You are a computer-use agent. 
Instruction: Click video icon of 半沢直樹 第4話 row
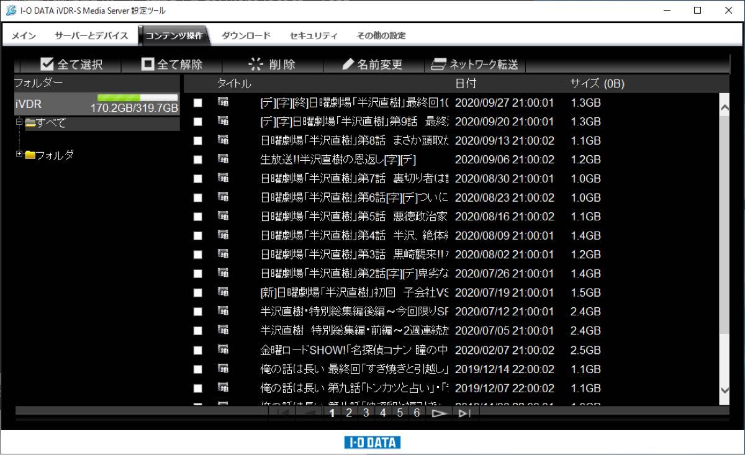point(223,235)
